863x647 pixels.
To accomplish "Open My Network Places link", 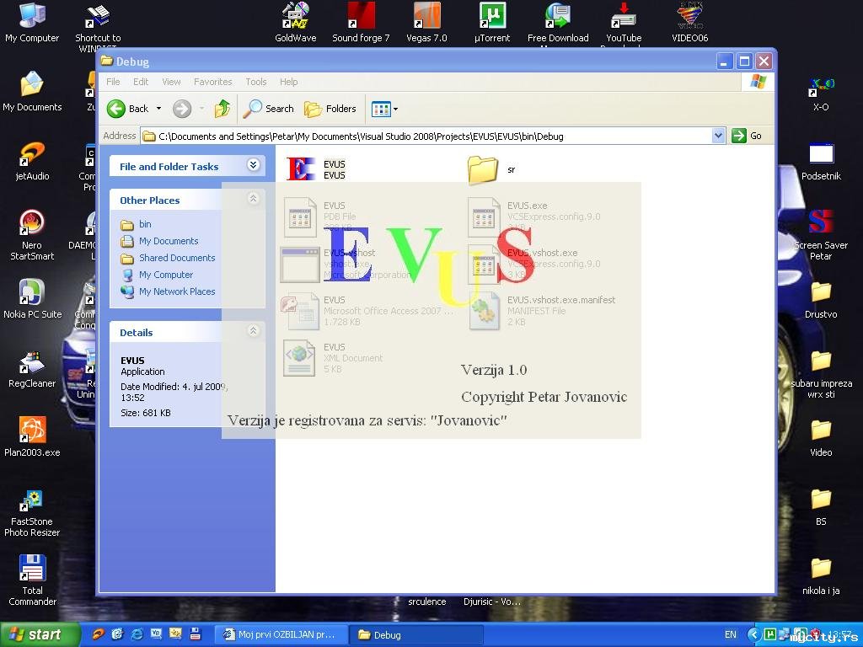I will [x=177, y=291].
